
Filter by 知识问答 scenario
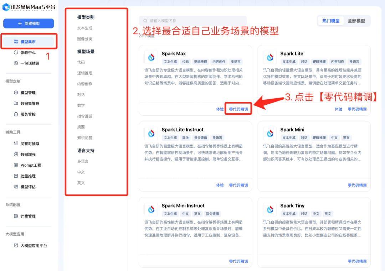[85, 138]
